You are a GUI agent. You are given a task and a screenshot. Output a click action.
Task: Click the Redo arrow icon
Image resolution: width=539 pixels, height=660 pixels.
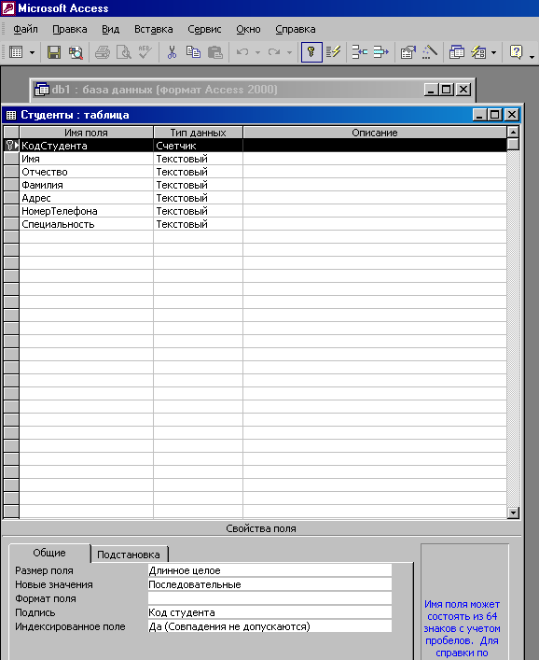[x=274, y=52]
